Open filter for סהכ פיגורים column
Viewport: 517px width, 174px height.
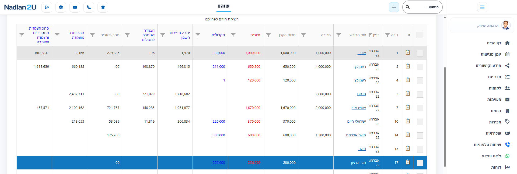click(x=92, y=35)
